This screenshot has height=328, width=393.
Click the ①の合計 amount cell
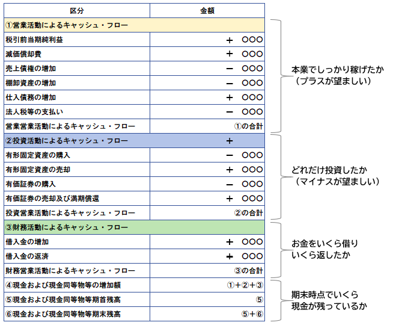click(x=207, y=126)
